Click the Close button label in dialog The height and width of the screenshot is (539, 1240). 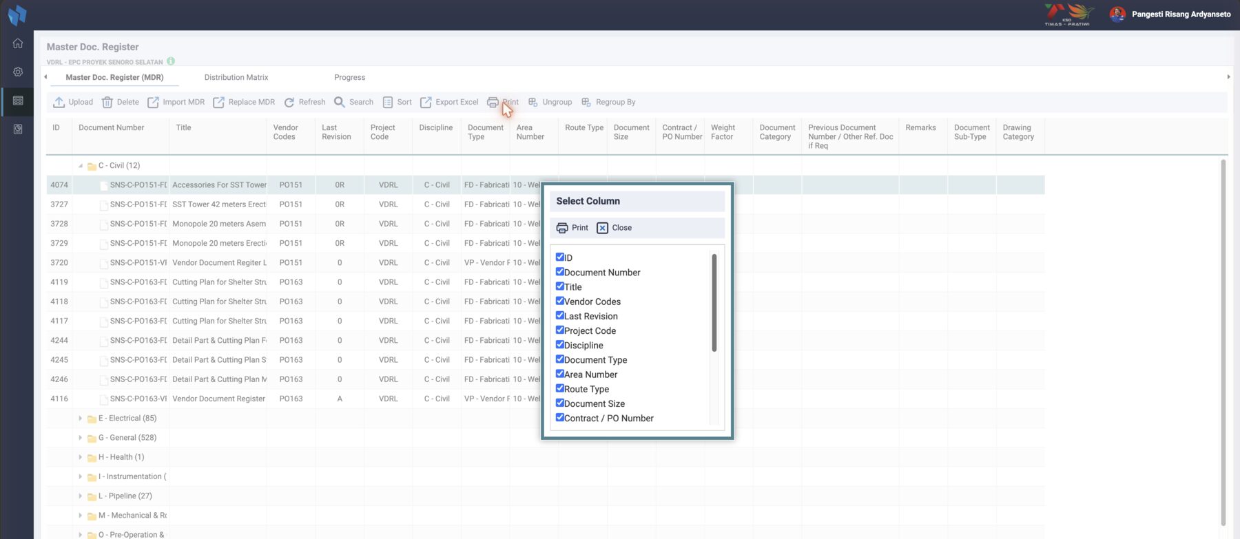pos(621,228)
